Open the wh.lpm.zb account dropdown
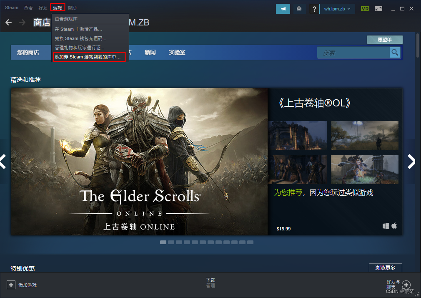Viewport: 421px width, 298px height. pos(337,9)
